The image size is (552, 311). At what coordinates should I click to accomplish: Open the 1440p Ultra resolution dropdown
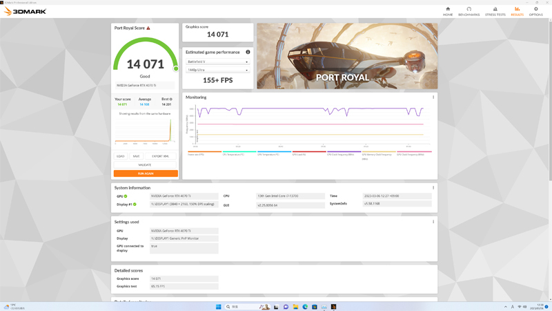click(217, 70)
